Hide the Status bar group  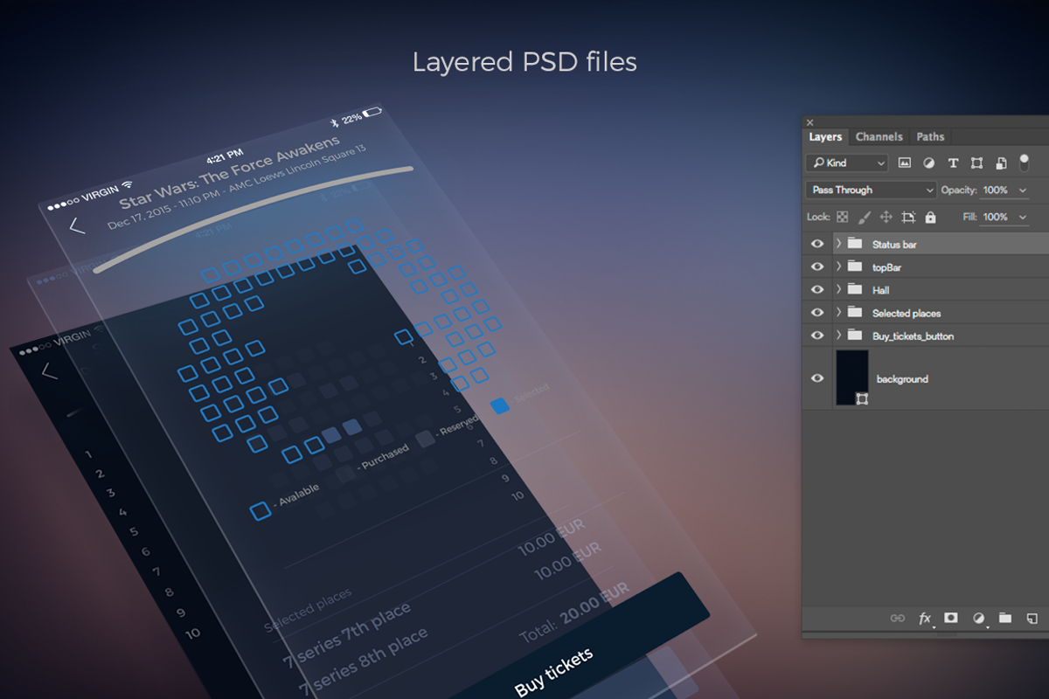pos(817,244)
